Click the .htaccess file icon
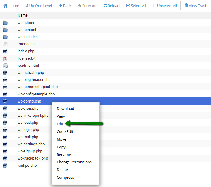The height and width of the screenshot is (187, 211). (5, 44)
